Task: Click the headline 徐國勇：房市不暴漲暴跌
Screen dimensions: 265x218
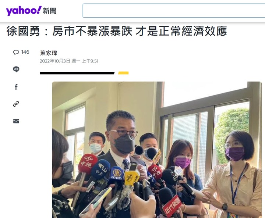Action: [69, 31]
